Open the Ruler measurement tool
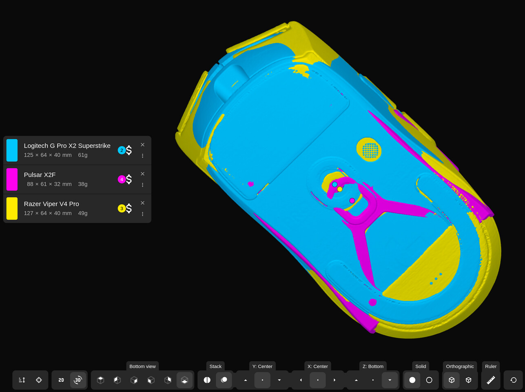The height and width of the screenshot is (392, 525). click(491, 380)
